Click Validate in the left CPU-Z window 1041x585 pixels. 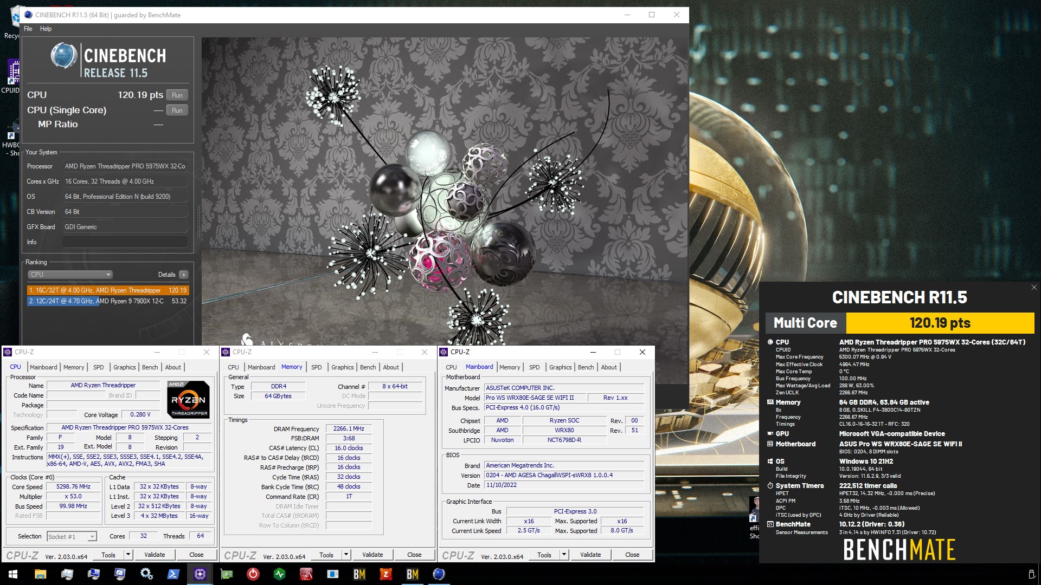(x=155, y=555)
